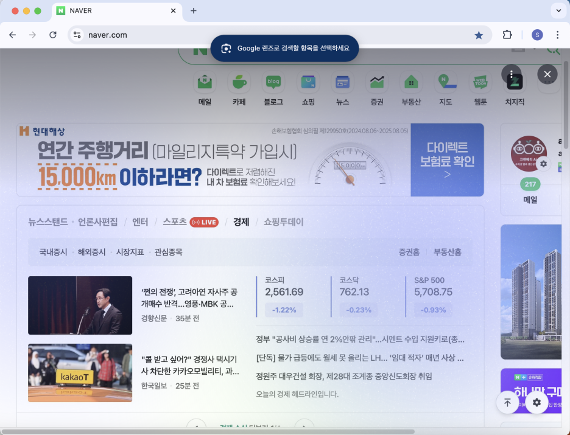The height and width of the screenshot is (435, 570).
Task: Open site information icon in address bar
Action: (77, 35)
